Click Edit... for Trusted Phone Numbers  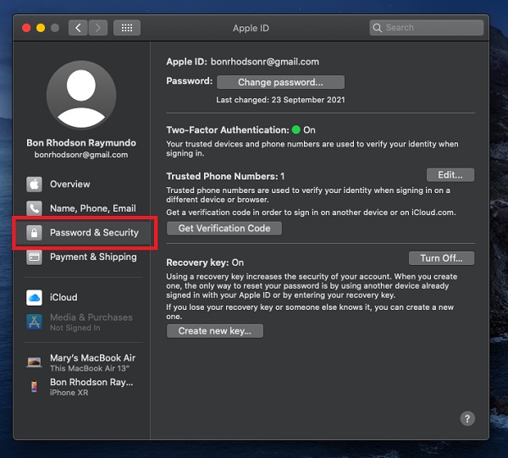tap(450, 175)
